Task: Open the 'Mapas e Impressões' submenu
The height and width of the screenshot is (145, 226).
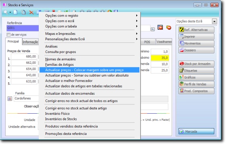Action: (x=89, y=34)
